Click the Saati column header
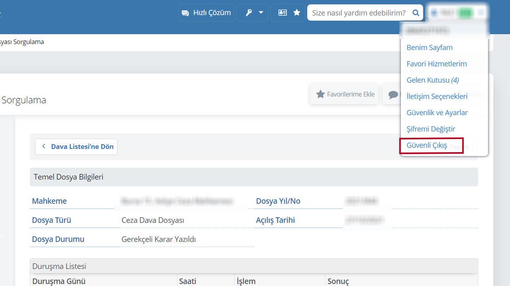Viewport: 510px width, 286px height. tap(187, 281)
